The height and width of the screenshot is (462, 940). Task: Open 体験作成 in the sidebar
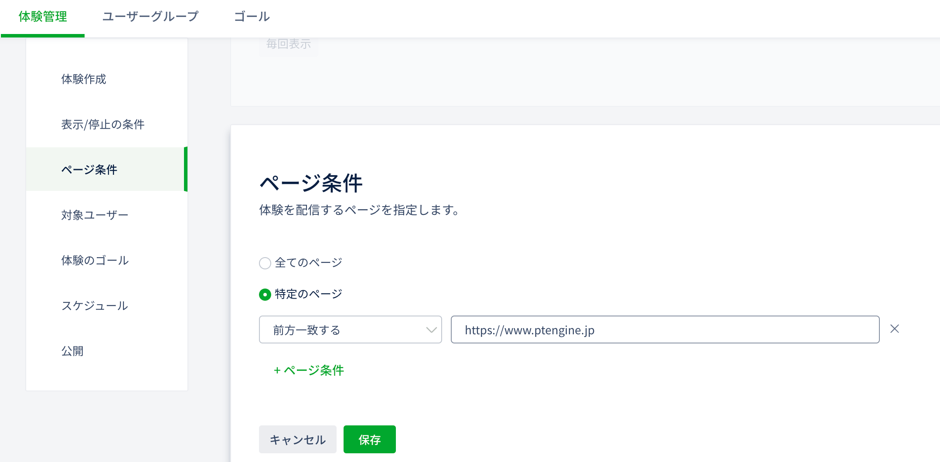click(x=84, y=79)
